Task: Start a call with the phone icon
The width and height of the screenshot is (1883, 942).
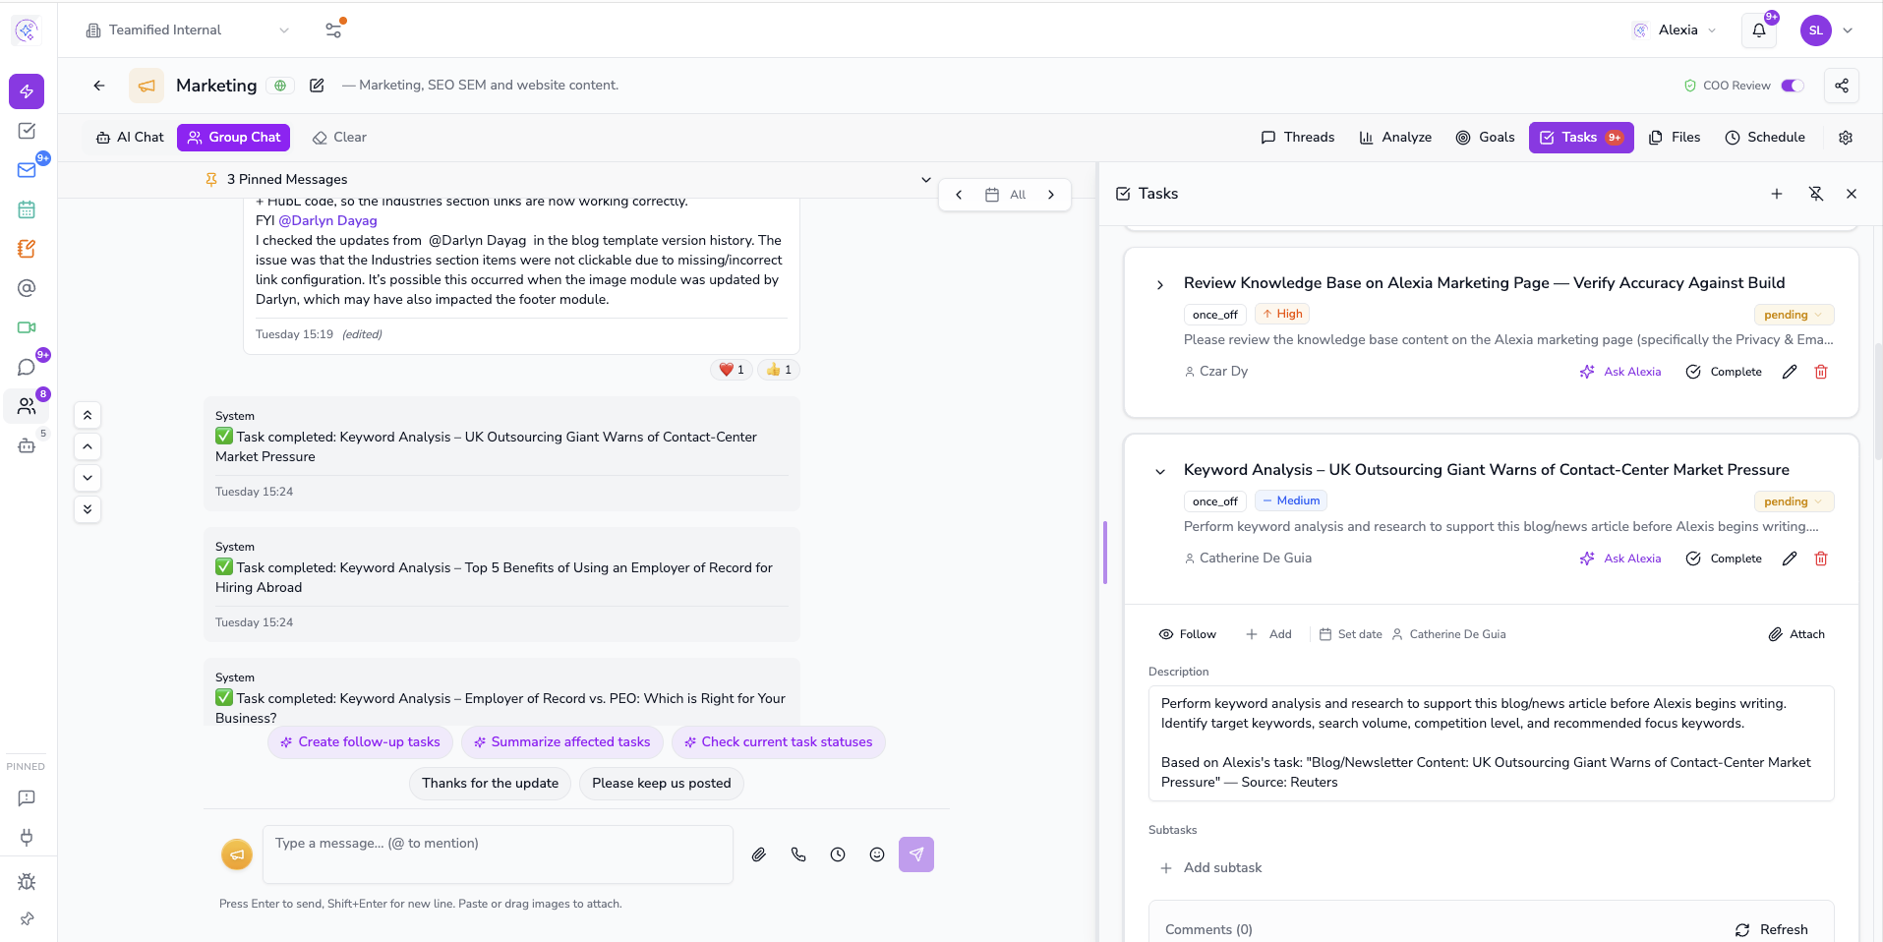Action: [x=797, y=854]
